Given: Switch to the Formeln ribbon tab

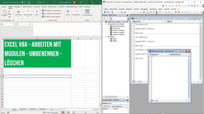Looking at the screenshot, I should [37, 7].
